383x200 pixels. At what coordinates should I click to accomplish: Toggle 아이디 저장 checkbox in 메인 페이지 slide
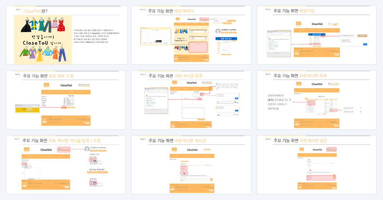[x=215, y=23]
